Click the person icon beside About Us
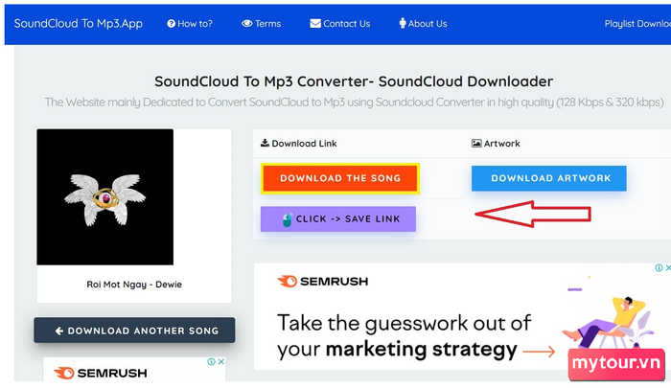Image resolution: width=671 pixels, height=388 pixels. (403, 24)
